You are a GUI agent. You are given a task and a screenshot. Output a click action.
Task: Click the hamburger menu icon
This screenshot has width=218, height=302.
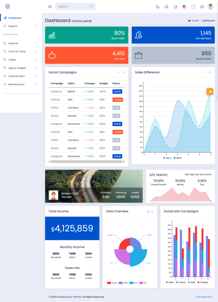point(50,7)
